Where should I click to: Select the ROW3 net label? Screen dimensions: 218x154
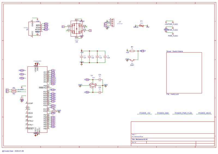click(53, 100)
